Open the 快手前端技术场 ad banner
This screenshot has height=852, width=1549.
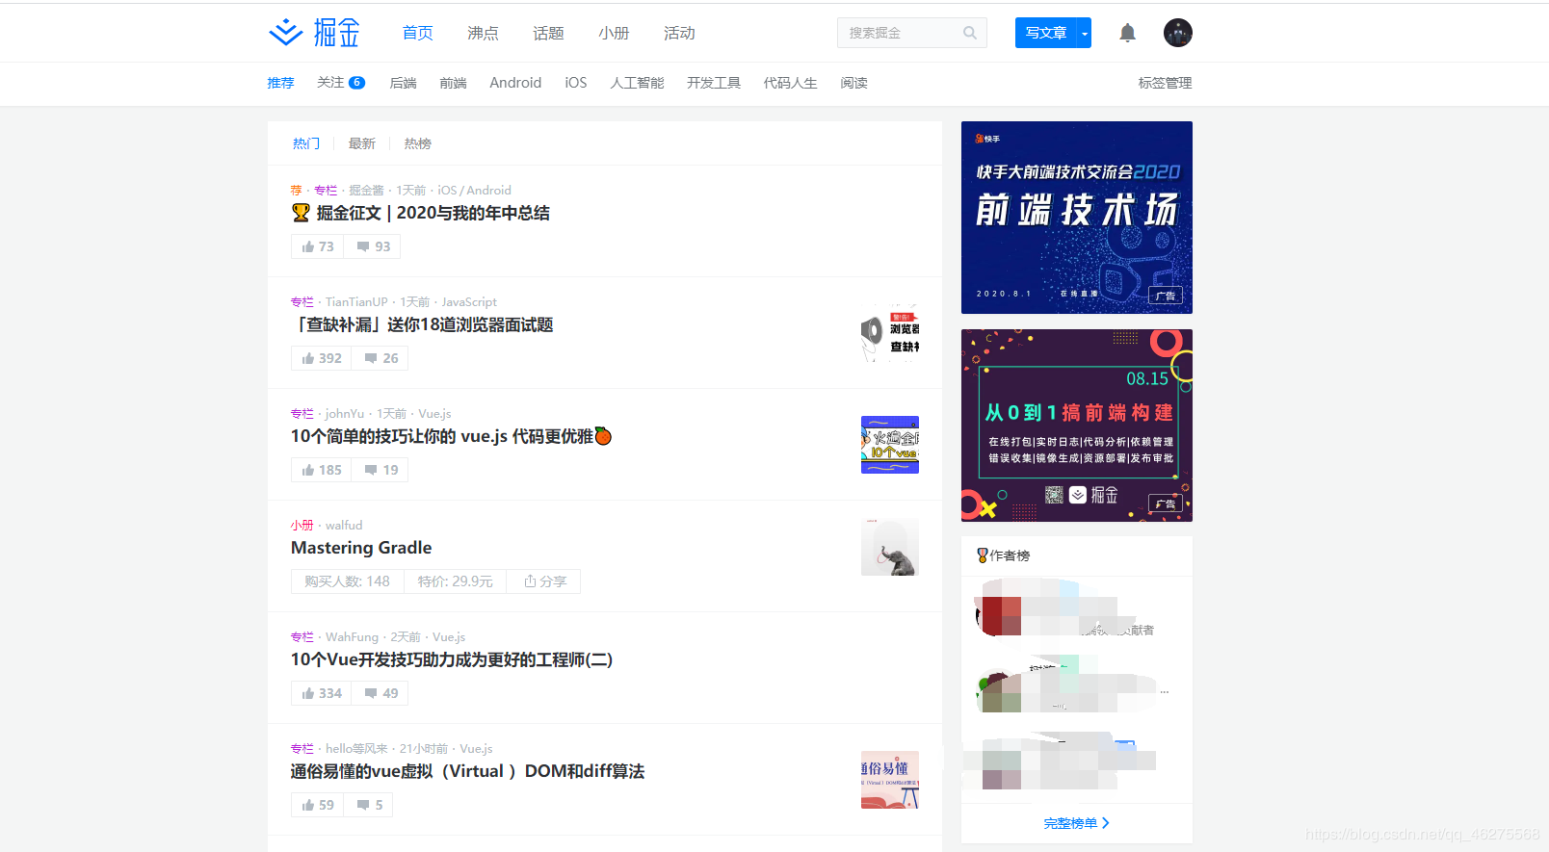(1077, 218)
